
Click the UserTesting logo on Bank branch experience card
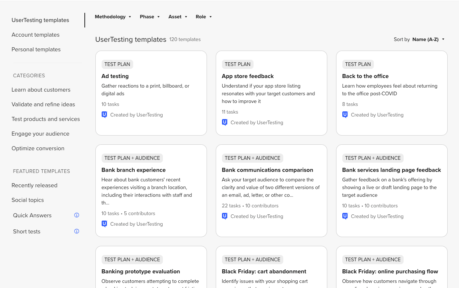104,224
